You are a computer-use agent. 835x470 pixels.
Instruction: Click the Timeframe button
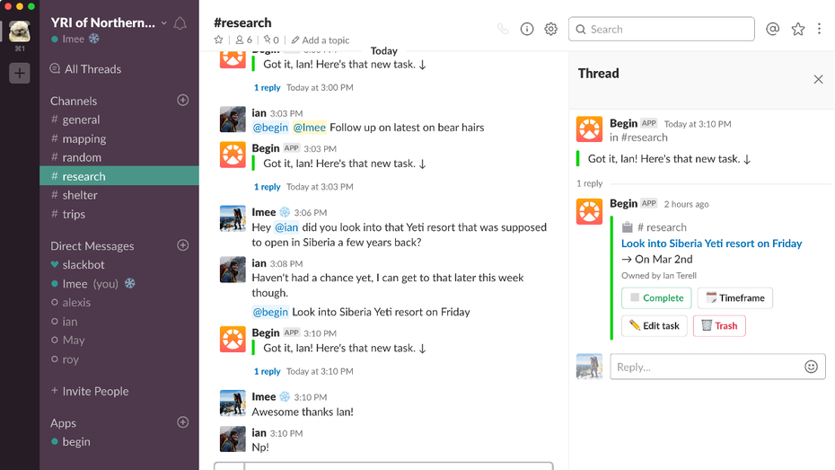[734, 297]
